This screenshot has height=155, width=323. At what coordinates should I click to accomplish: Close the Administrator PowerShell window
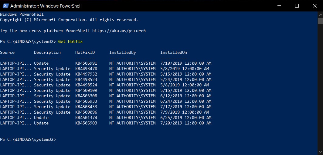314,6
